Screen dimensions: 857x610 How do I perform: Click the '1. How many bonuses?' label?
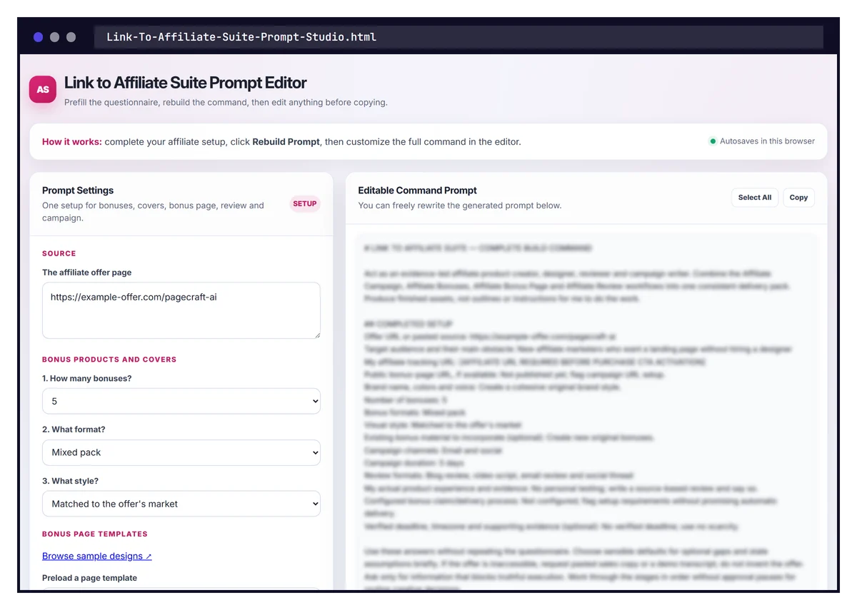(x=87, y=378)
